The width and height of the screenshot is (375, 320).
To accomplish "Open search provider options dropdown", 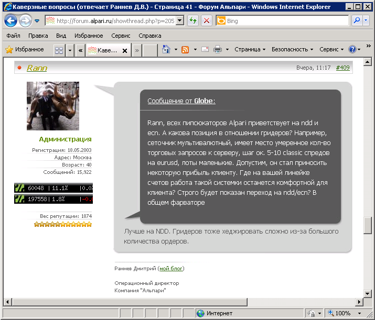I will (x=366, y=21).
